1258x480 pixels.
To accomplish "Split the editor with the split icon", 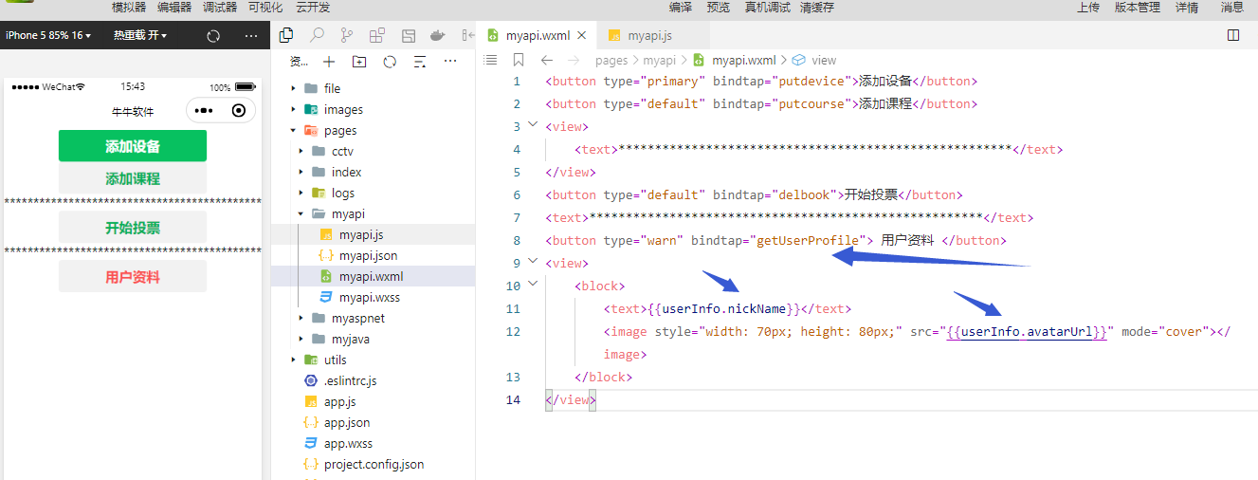I will (1233, 35).
